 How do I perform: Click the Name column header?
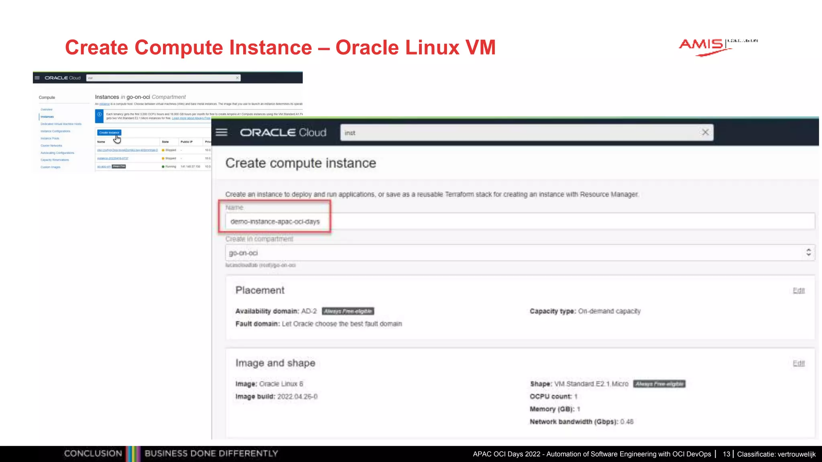[x=101, y=142]
